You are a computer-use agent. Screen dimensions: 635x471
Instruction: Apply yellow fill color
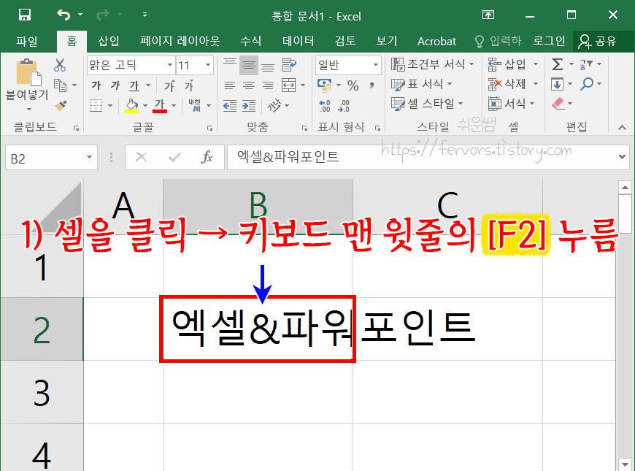click(x=131, y=105)
